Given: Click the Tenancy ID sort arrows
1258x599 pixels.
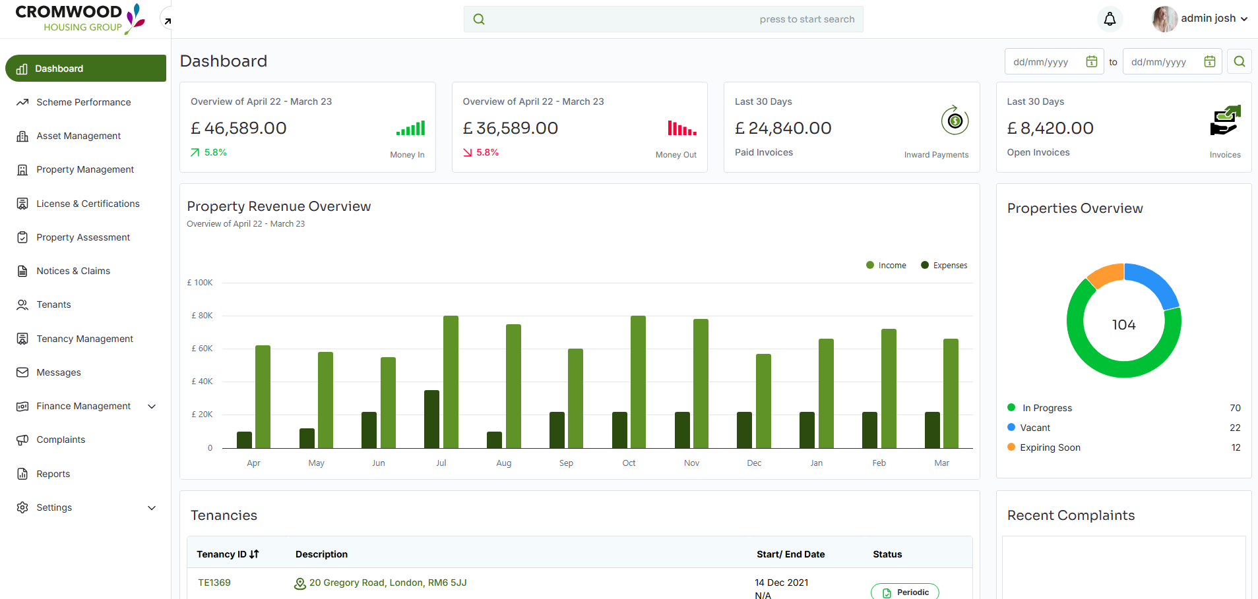Looking at the screenshot, I should (x=254, y=554).
